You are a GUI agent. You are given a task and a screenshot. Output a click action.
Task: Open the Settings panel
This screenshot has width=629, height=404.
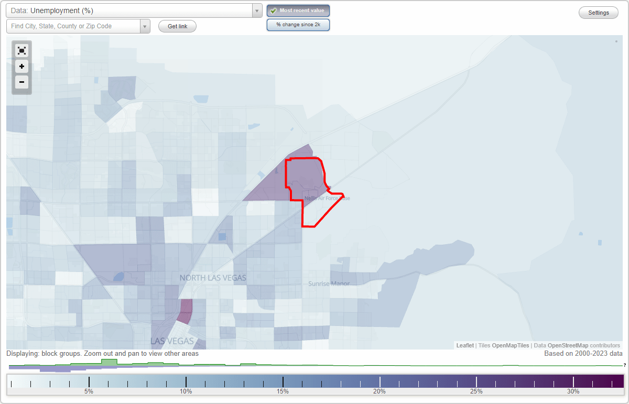pos(598,12)
